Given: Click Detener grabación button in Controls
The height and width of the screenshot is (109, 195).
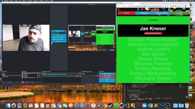Looking at the screenshot, I should pos(107,76).
